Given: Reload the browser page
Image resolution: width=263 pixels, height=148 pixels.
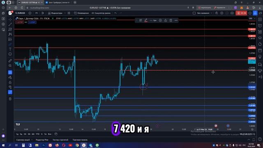Looking at the screenshot, I should (22, 8).
